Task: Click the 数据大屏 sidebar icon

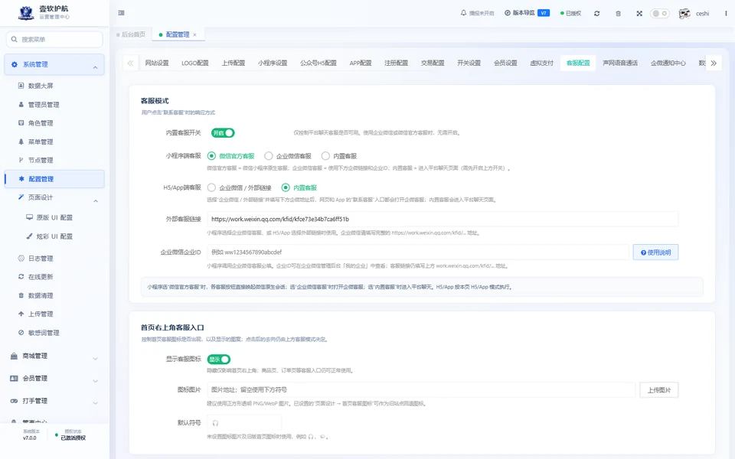Action: click(x=21, y=86)
